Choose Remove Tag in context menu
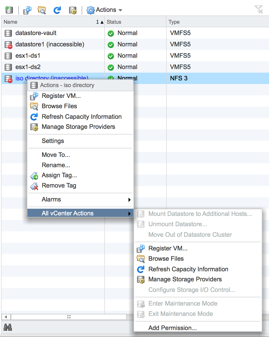Screen dimensions: 269x337 click(x=80, y=186)
